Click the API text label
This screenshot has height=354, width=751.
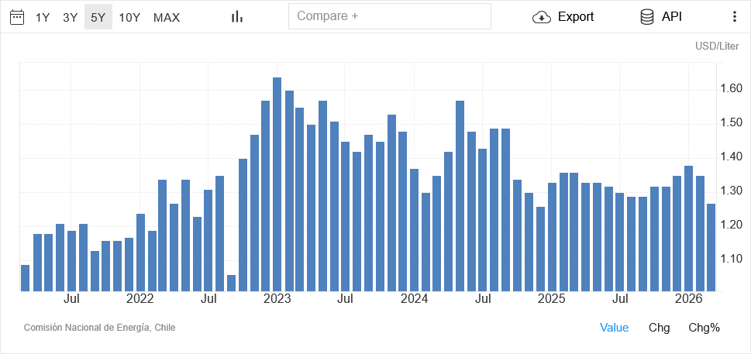672,17
